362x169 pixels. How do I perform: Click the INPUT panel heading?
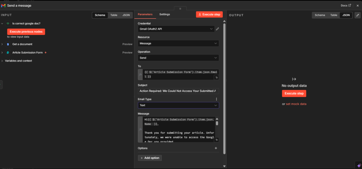6,15
